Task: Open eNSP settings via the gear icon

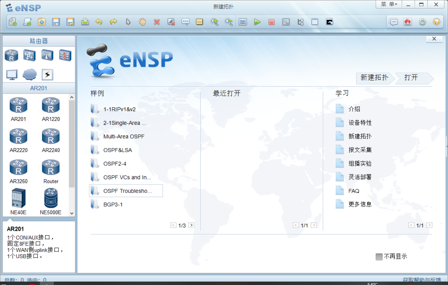Action: click(422, 22)
